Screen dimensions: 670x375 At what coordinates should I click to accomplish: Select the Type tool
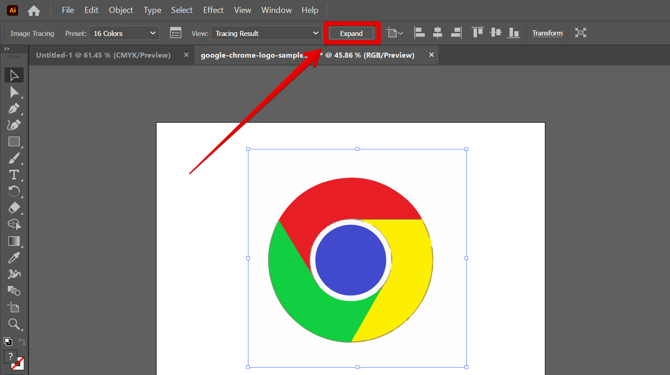(14, 174)
